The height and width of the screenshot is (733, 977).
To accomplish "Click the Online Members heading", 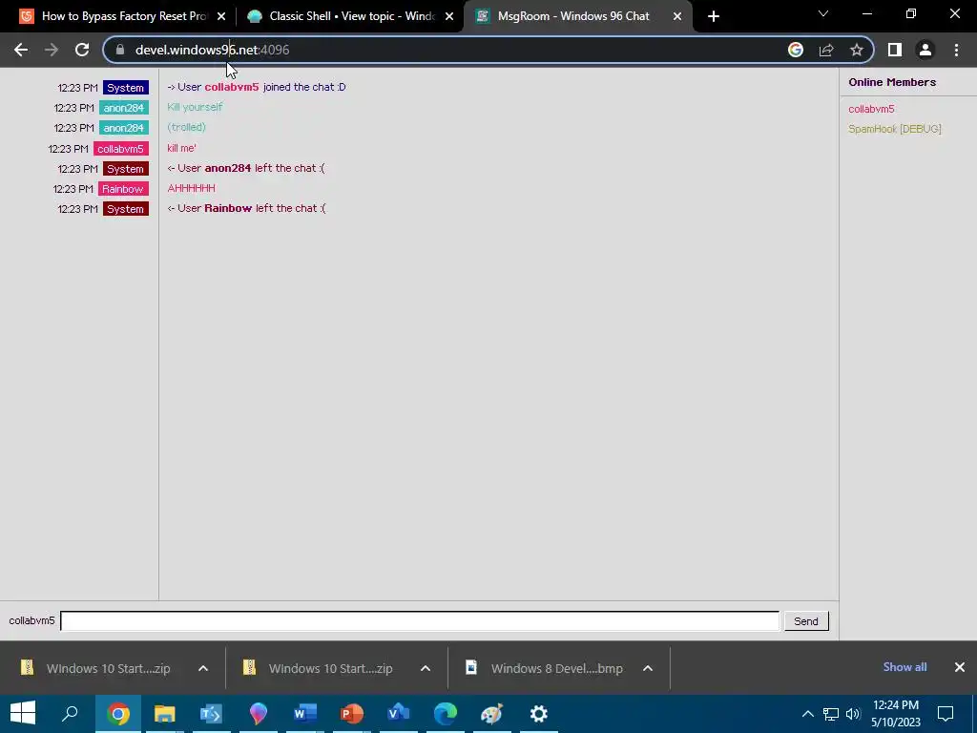I will point(892,82).
